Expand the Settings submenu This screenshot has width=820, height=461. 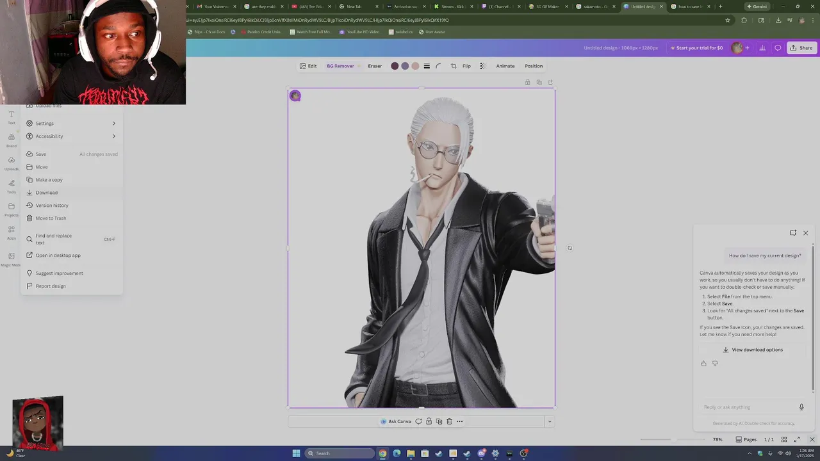71,124
